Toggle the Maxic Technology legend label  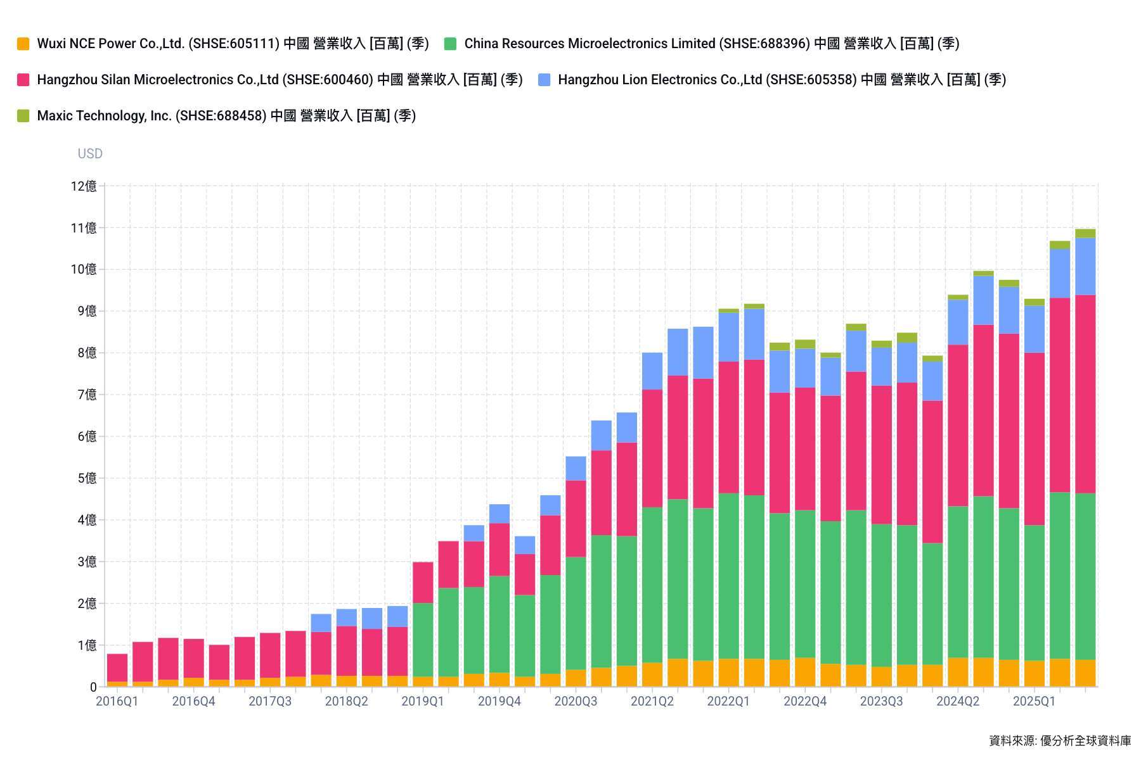(x=226, y=116)
